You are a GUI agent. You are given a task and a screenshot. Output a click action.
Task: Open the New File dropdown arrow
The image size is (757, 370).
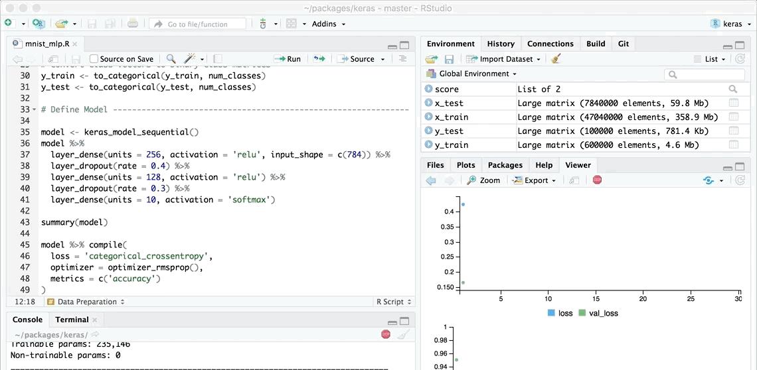pyautogui.click(x=23, y=24)
